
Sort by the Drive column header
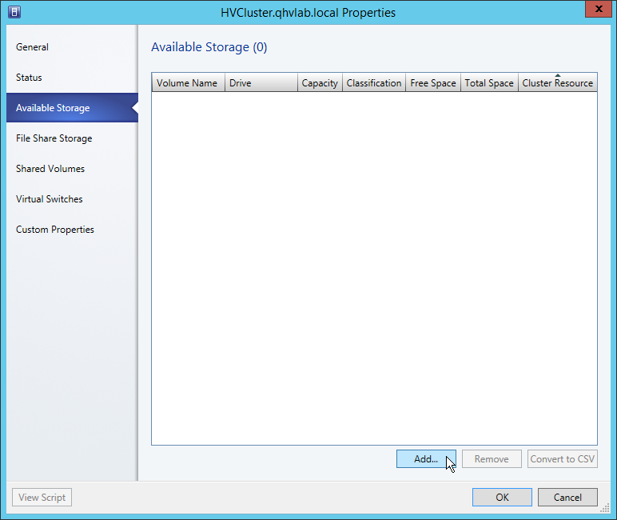point(261,83)
